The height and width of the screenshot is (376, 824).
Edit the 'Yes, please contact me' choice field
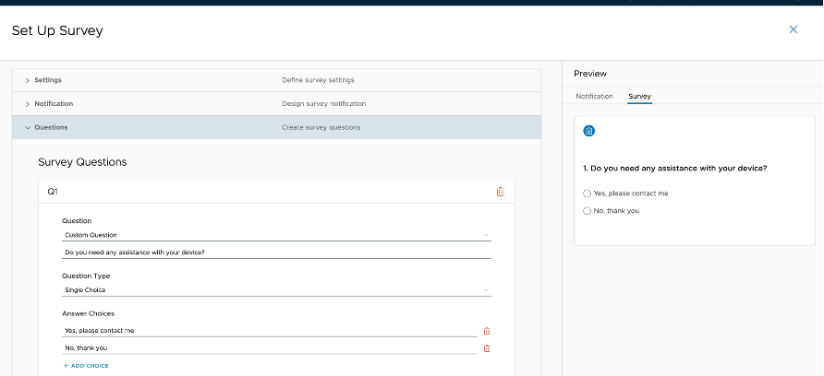[269, 331]
